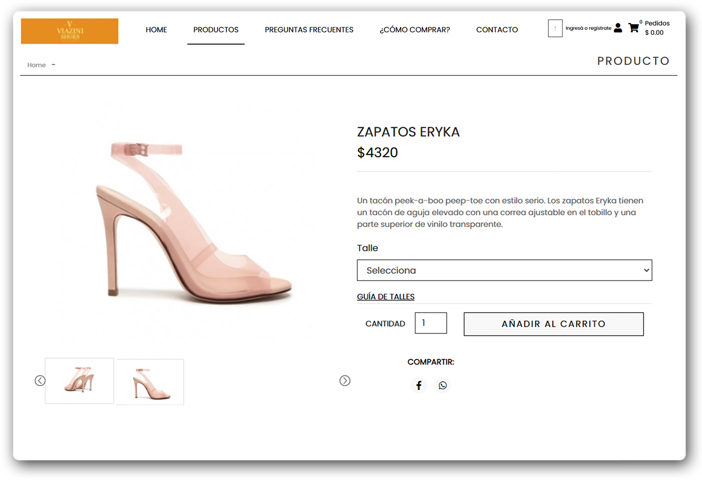Click the Viazini Shoes logo
This screenshot has height=480, width=702.
click(70, 31)
